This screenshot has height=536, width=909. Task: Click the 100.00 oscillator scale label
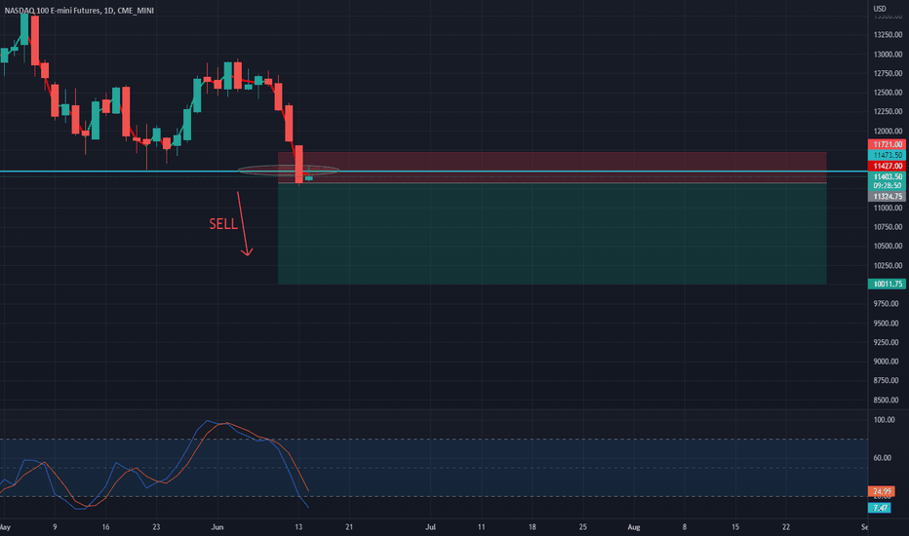[884, 419]
